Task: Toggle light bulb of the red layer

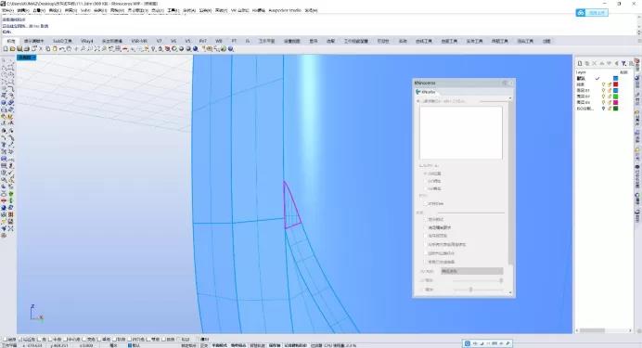Action: [603, 84]
